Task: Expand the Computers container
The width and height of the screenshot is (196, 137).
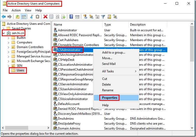Action: 8,42
